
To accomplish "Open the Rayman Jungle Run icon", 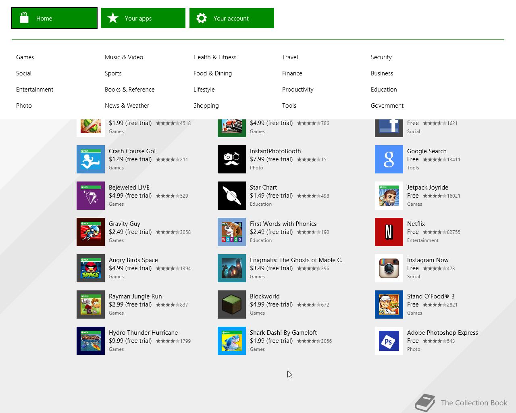I will 91,305.
